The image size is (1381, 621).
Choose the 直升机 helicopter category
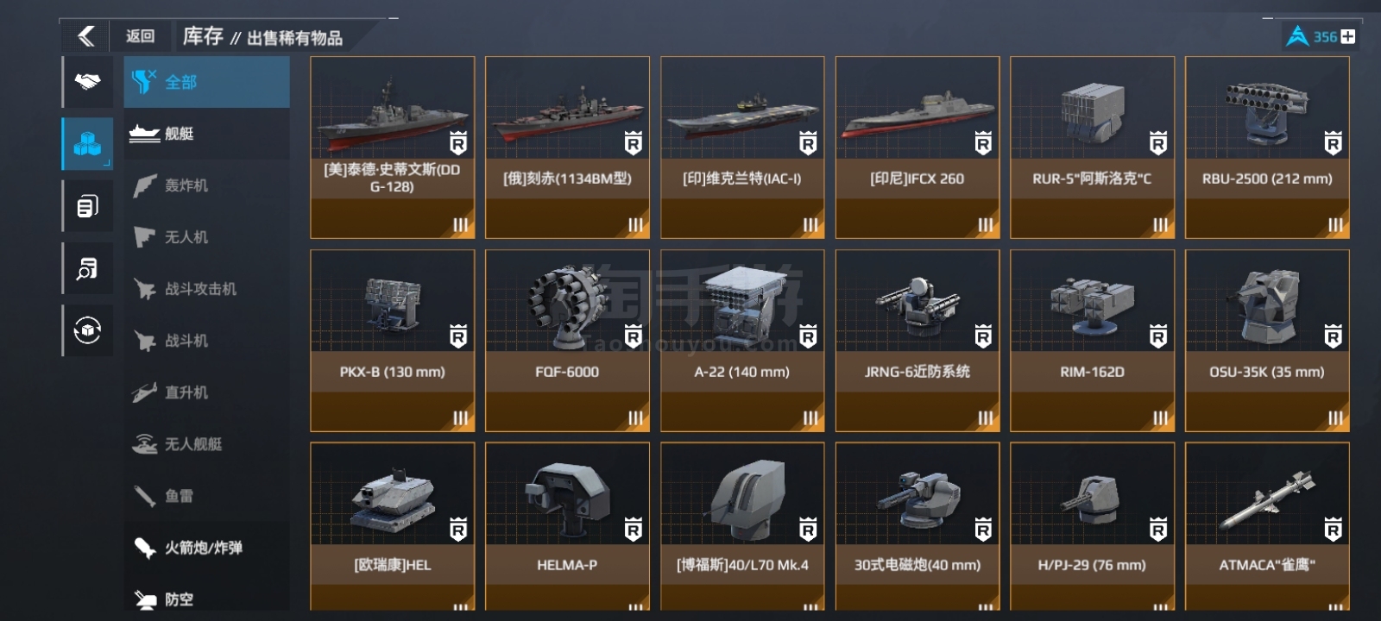206,392
